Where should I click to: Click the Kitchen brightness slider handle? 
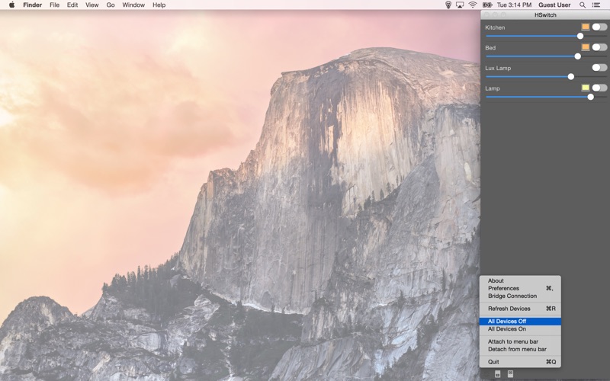[580, 36]
